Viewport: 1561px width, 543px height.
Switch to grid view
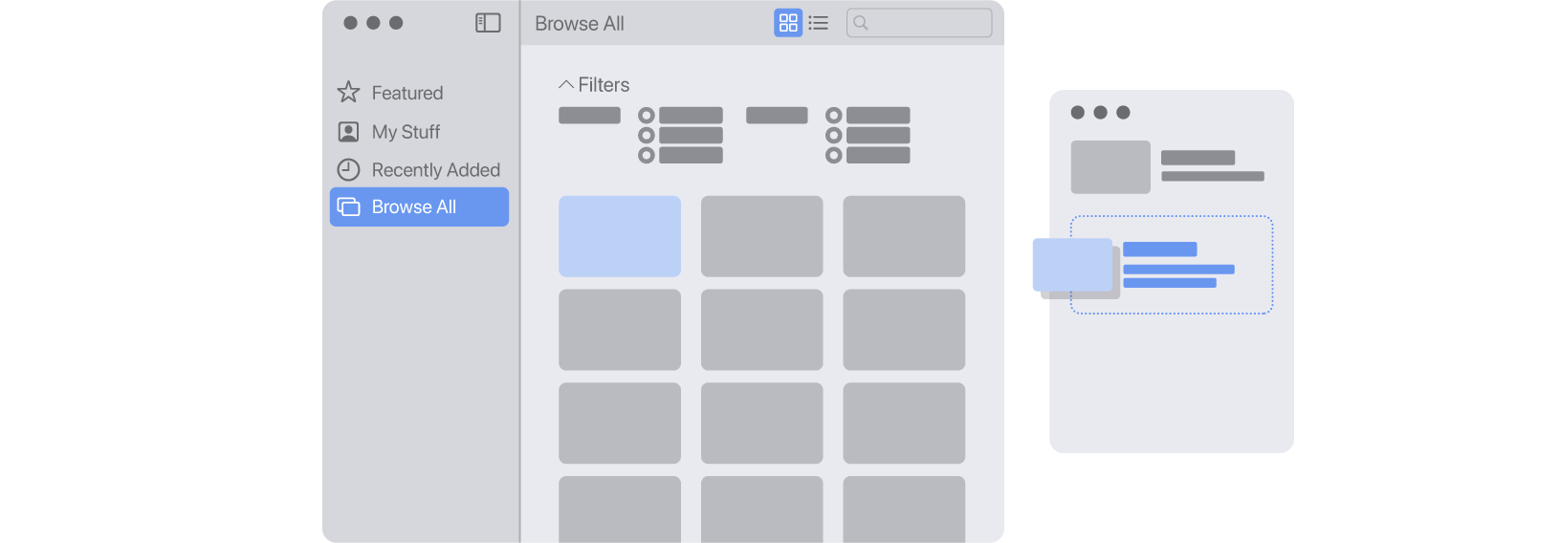(x=788, y=23)
